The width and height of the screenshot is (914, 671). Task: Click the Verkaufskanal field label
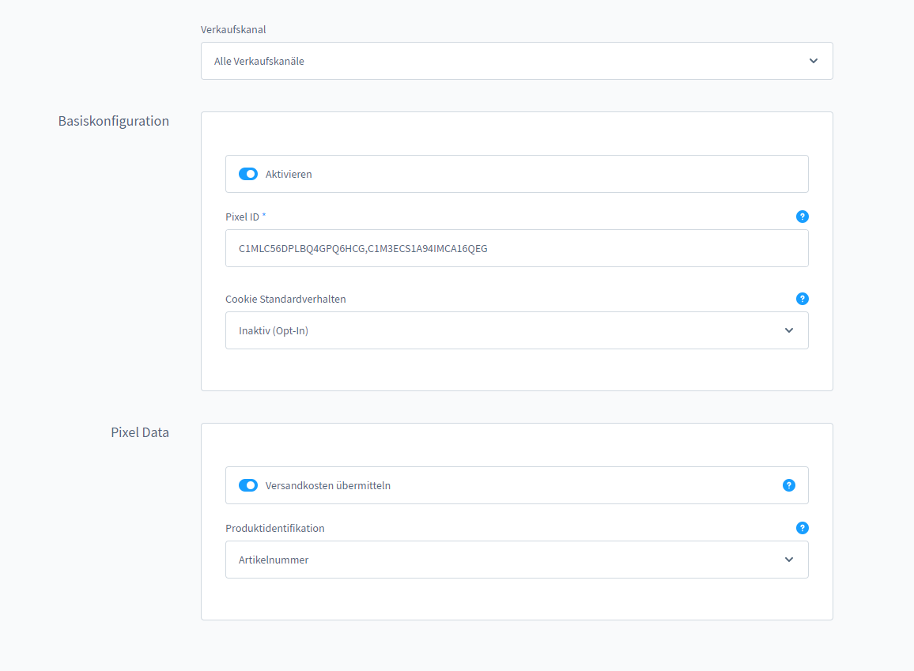(233, 29)
